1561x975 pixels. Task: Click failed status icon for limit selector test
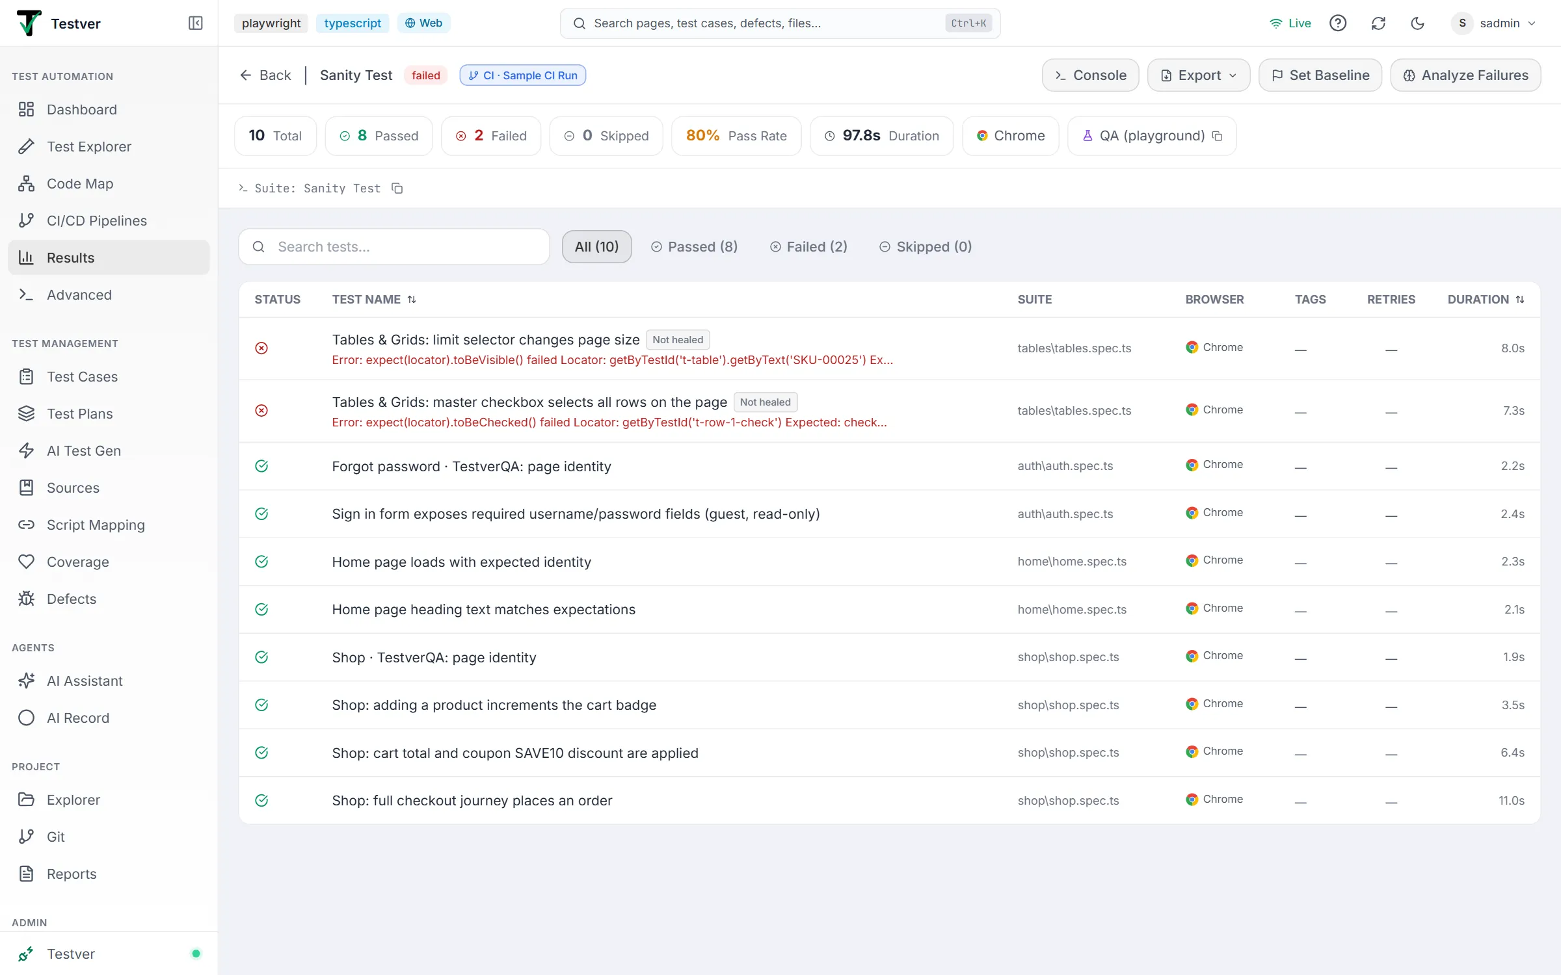pyautogui.click(x=261, y=348)
